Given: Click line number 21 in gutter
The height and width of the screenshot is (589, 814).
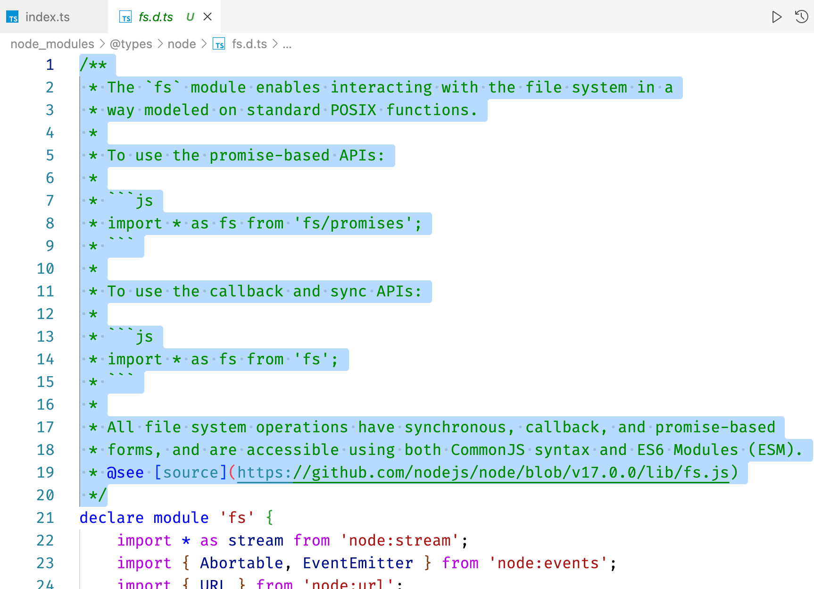Looking at the screenshot, I should (x=45, y=518).
